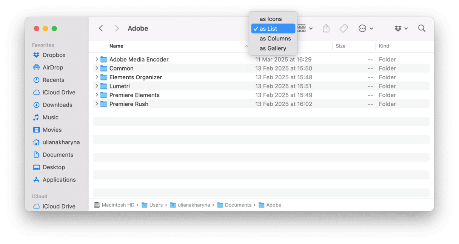Screen dimensions: 459x244
Task: Click Macintosh HD in path bar
Action: [x=114, y=205]
